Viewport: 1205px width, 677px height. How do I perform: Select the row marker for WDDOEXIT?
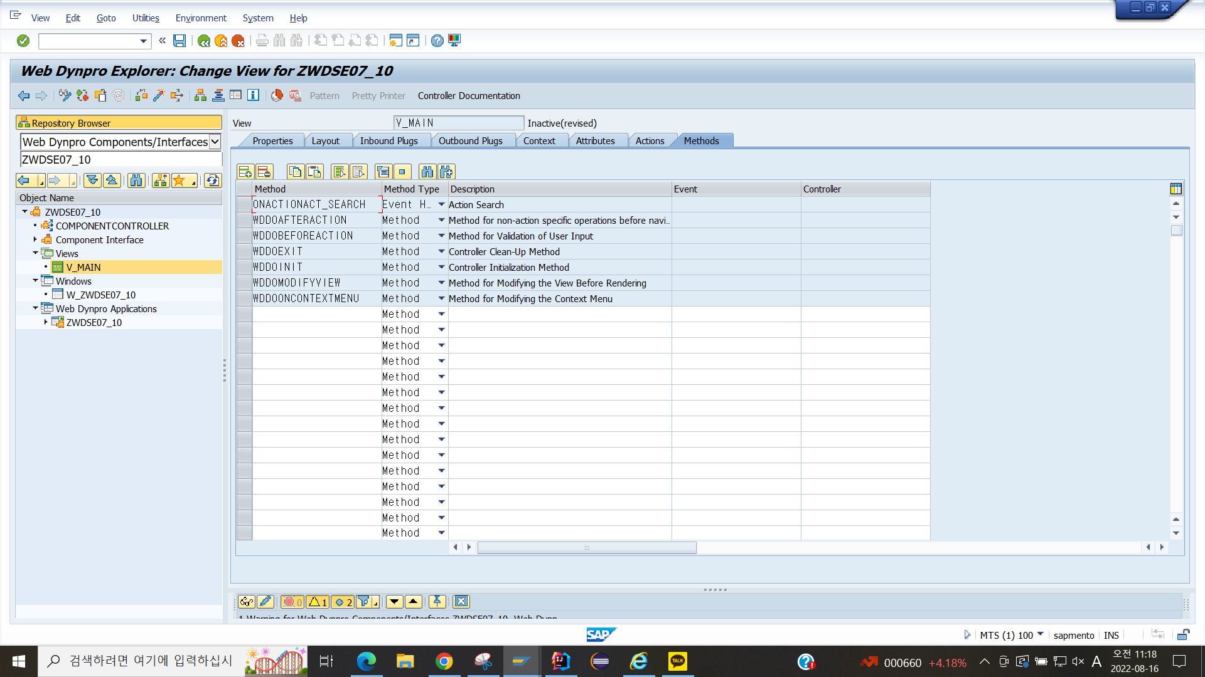244,251
